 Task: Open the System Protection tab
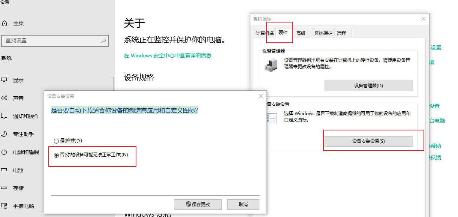coord(323,33)
